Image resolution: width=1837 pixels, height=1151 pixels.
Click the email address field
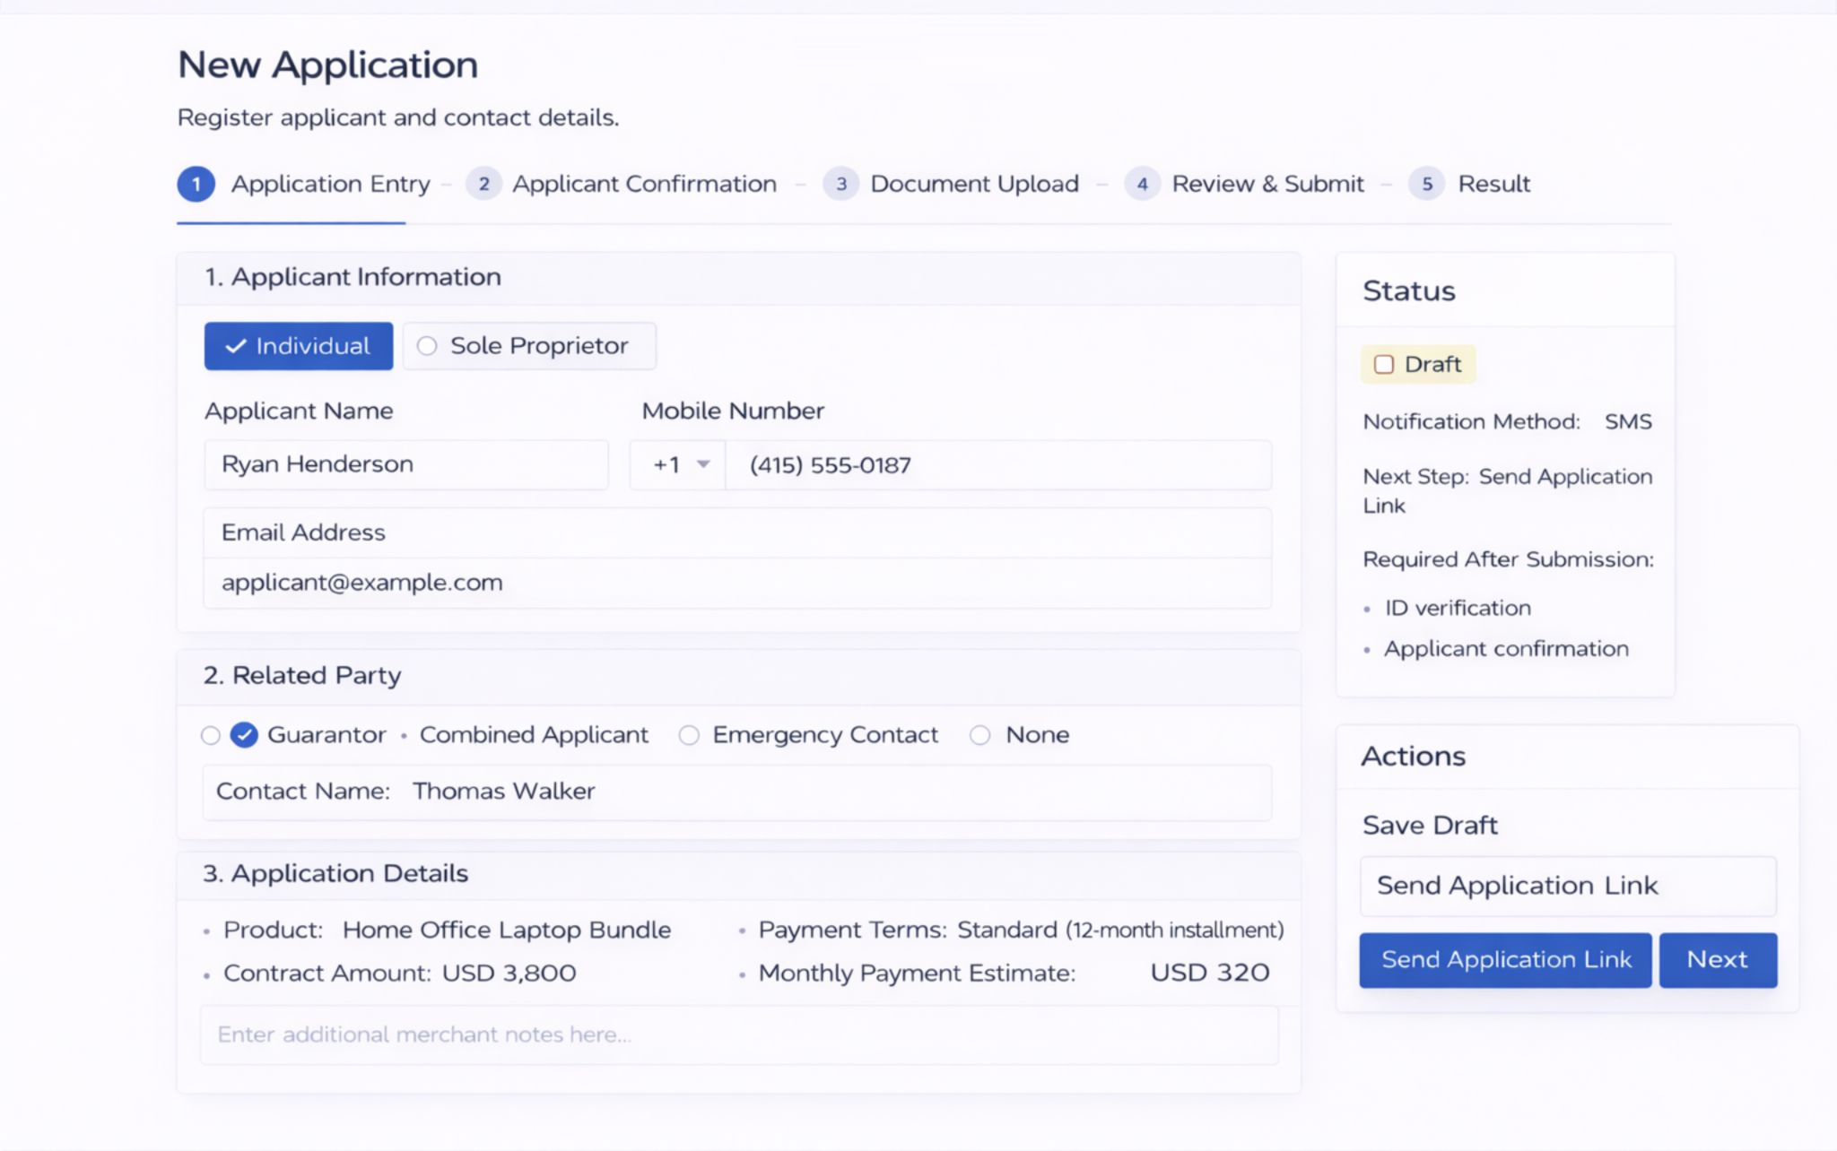pyautogui.click(x=737, y=582)
